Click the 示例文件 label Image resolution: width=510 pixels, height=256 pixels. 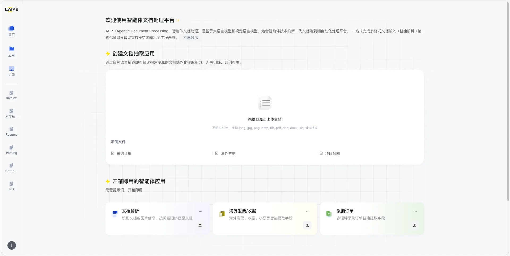(118, 142)
